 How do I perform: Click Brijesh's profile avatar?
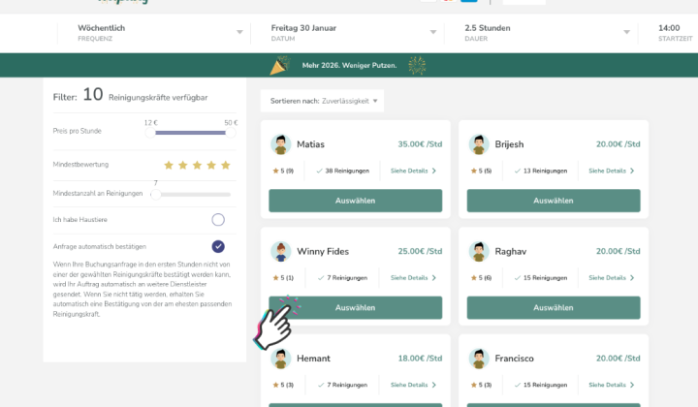coord(479,144)
